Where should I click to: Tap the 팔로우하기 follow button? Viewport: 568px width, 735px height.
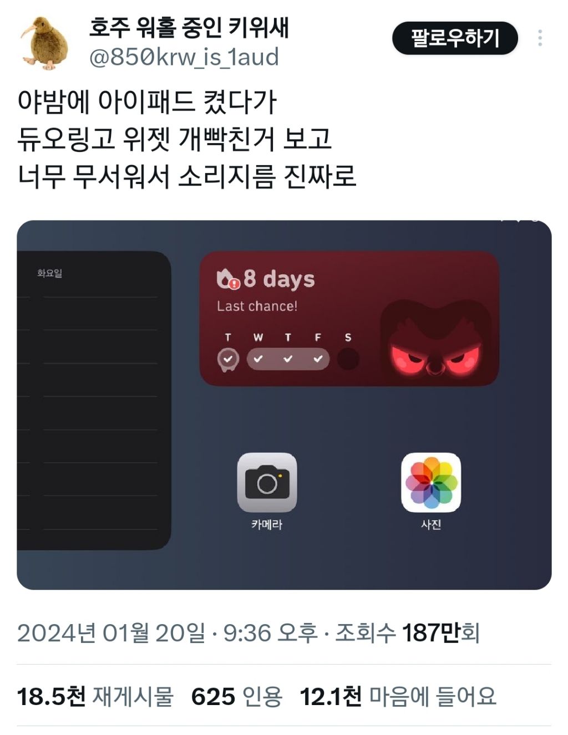[x=455, y=38]
